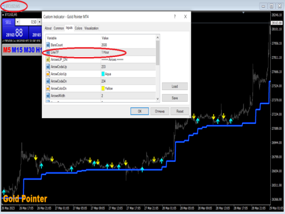The width and height of the screenshot is (285, 214).
Task: Click the ArrowsUP_DN string type icon
Action: (x=48, y=59)
